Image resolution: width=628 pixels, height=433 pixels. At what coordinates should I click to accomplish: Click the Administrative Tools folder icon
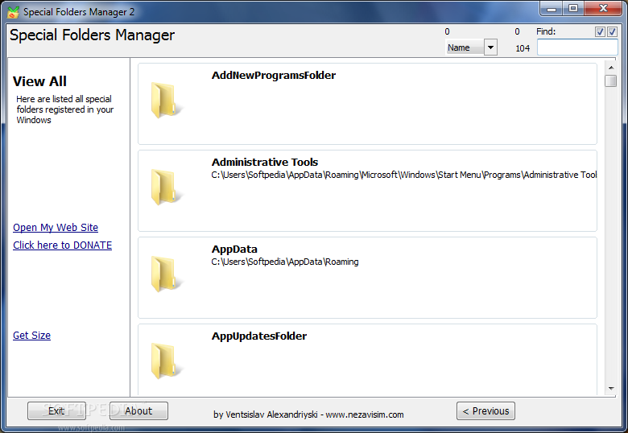[165, 187]
